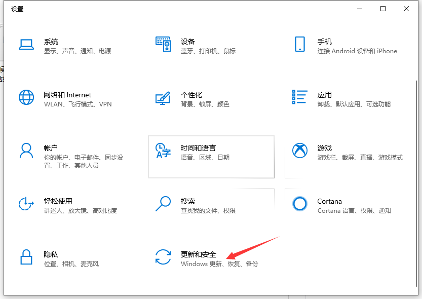
Task: 点击手机类别的手机图标
Action: (300, 45)
